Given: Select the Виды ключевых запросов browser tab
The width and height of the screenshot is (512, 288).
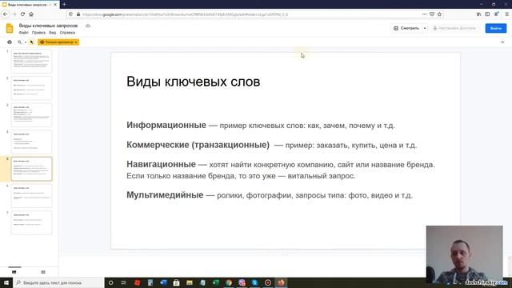Looking at the screenshot, I should pos(30,5).
